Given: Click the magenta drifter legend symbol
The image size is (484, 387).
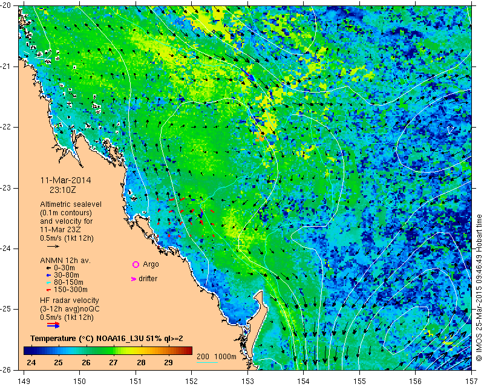Looking at the screenshot, I should (134, 279).
